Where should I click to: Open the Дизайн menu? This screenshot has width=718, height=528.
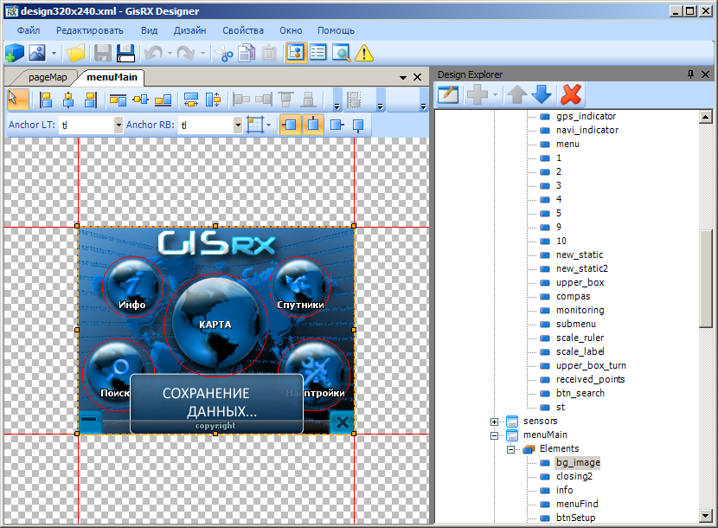[189, 30]
